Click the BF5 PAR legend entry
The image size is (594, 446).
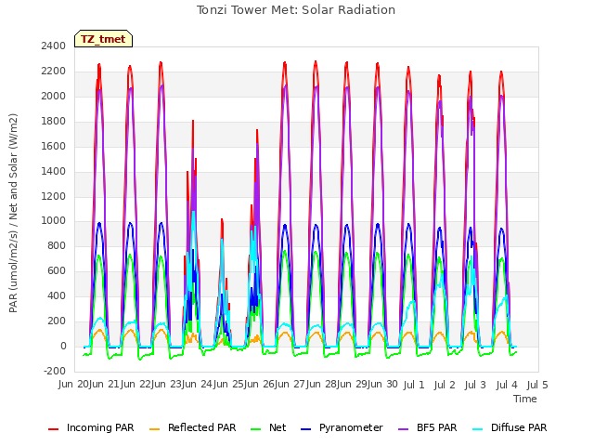point(428,427)
